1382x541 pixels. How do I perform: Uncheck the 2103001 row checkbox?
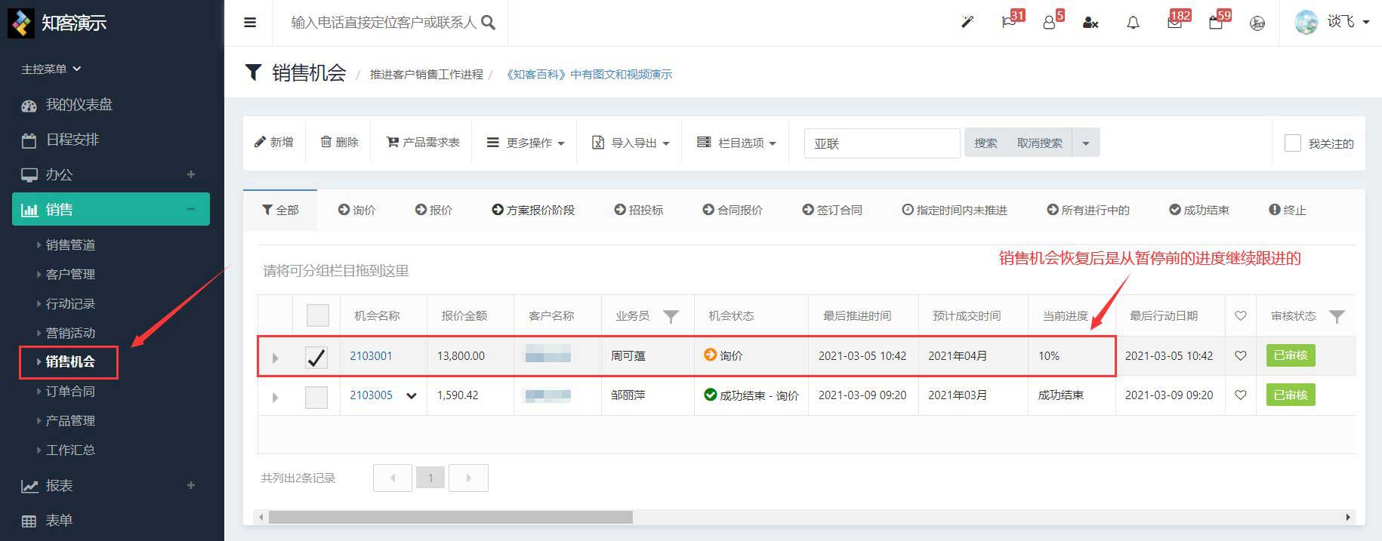(x=316, y=357)
